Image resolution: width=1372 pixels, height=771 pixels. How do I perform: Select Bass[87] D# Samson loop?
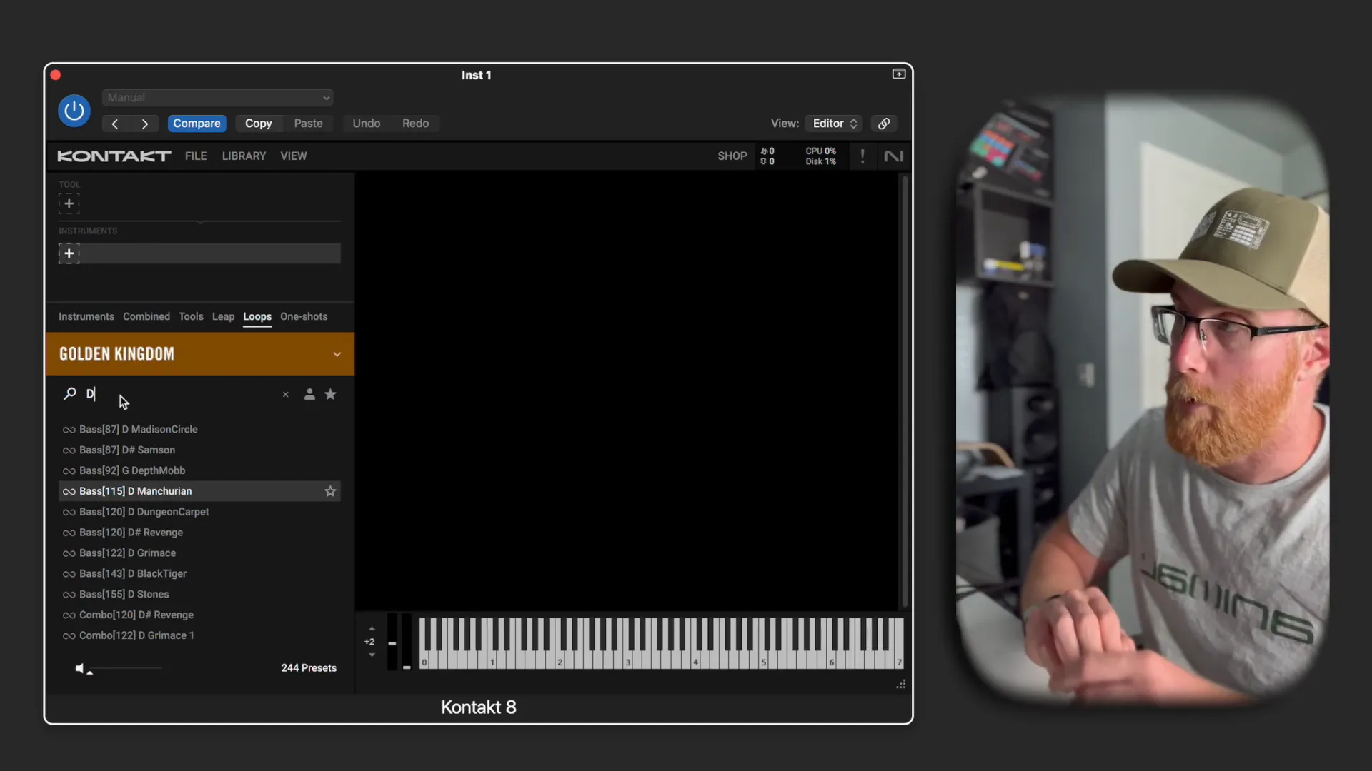(x=199, y=450)
